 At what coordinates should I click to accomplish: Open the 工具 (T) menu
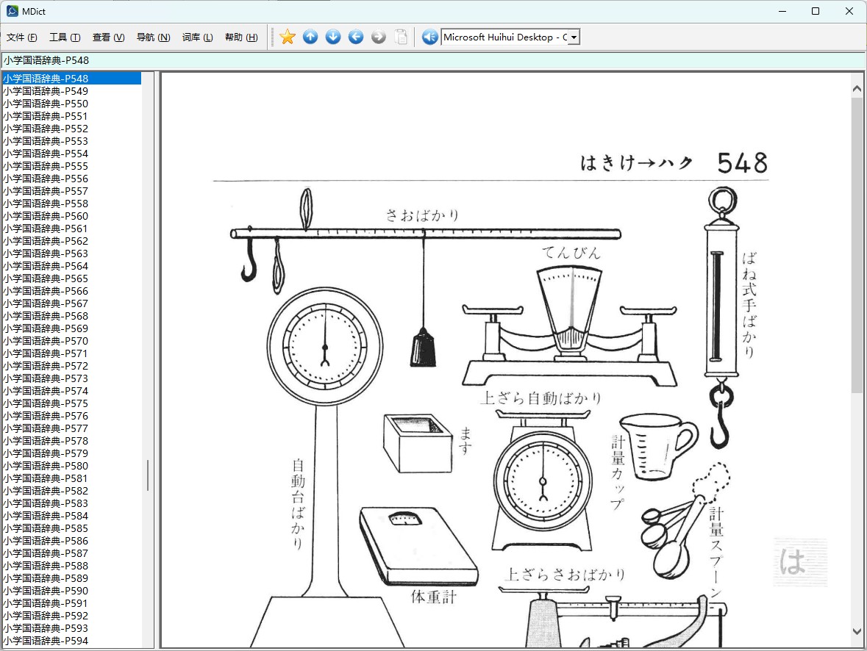pyautogui.click(x=65, y=37)
